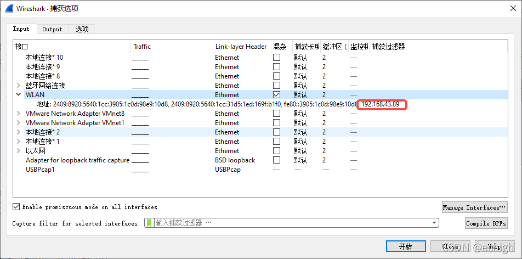Click WLAN row's buffer value 2
The width and height of the screenshot is (522, 259).
[324, 95]
